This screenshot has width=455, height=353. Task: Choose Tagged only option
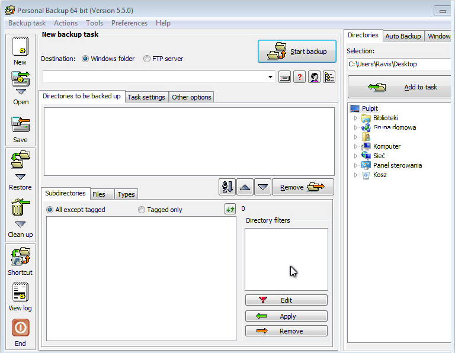coord(160,210)
